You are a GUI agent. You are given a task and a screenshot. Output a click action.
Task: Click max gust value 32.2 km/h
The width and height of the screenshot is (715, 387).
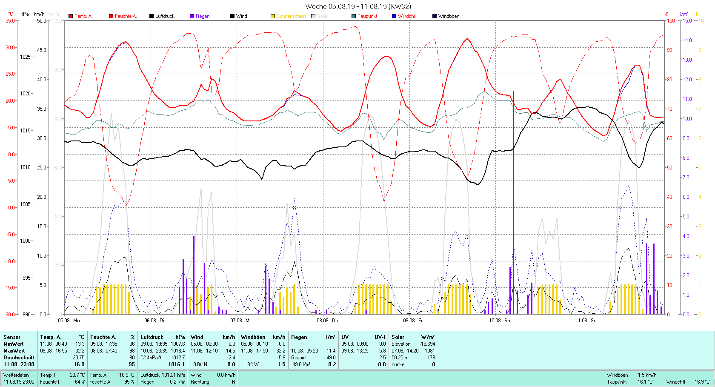click(280, 351)
